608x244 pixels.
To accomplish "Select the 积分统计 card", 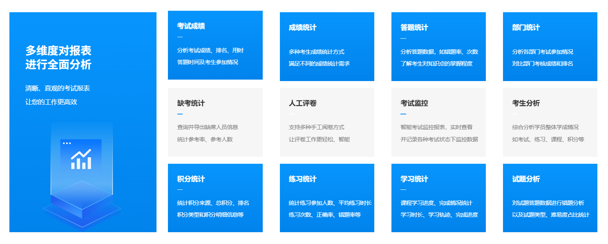I will tap(215, 198).
